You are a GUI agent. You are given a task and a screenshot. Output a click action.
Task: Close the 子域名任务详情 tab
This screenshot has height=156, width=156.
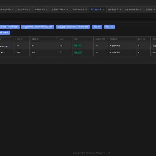click(86, 9)
